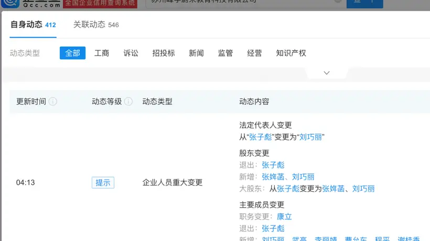
Task: Switch to the 关联动态 tab
Action: point(96,25)
